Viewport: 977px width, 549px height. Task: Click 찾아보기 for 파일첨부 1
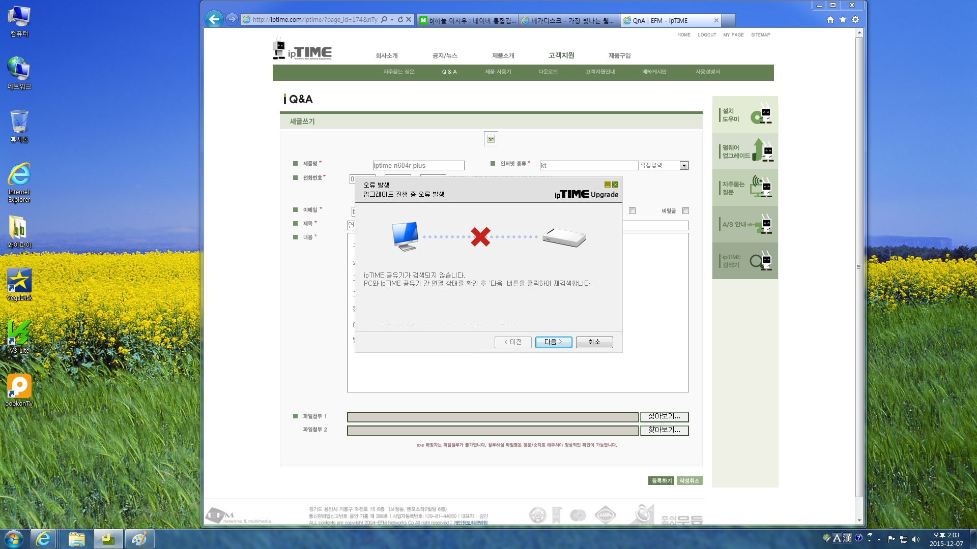pos(664,416)
